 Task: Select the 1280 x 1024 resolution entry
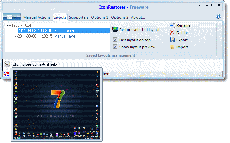click(21, 25)
